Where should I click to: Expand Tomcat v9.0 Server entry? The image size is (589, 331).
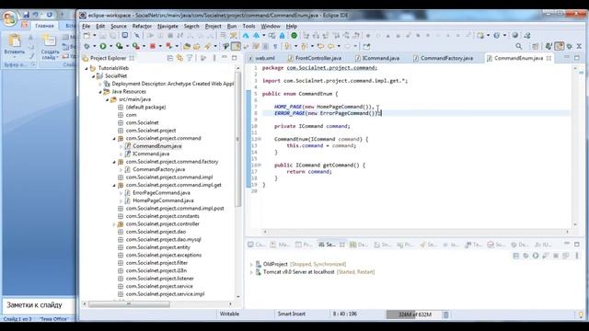tap(251, 272)
